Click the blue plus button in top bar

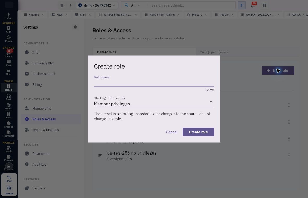point(242,5)
